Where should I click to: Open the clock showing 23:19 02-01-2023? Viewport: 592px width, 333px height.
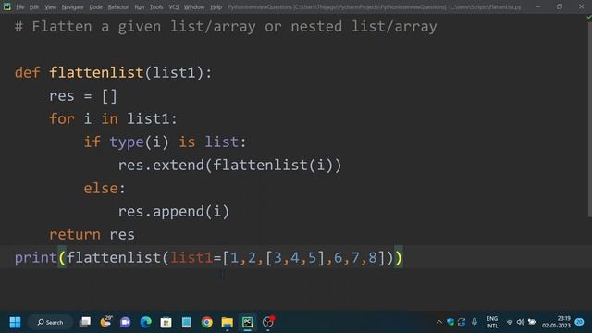click(556, 322)
